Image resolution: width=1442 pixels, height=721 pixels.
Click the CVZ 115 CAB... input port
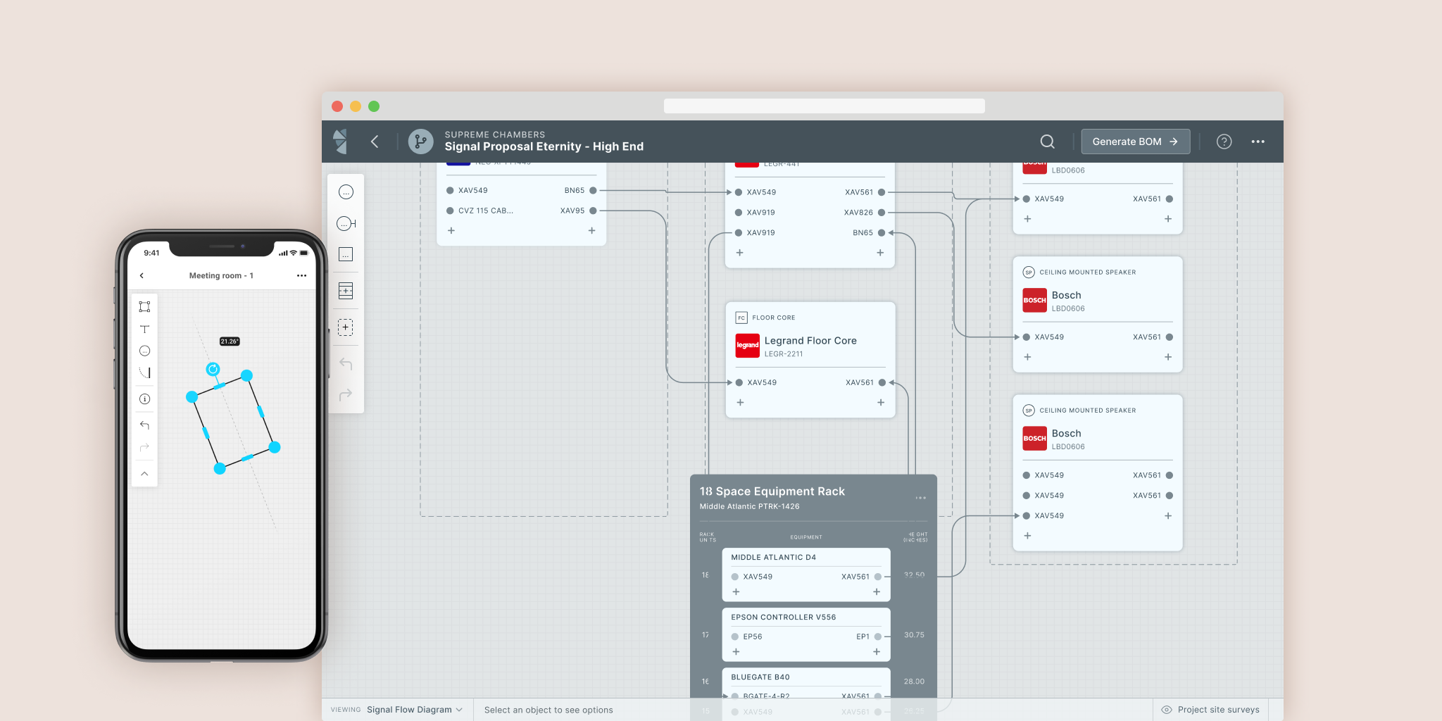pos(450,211)
